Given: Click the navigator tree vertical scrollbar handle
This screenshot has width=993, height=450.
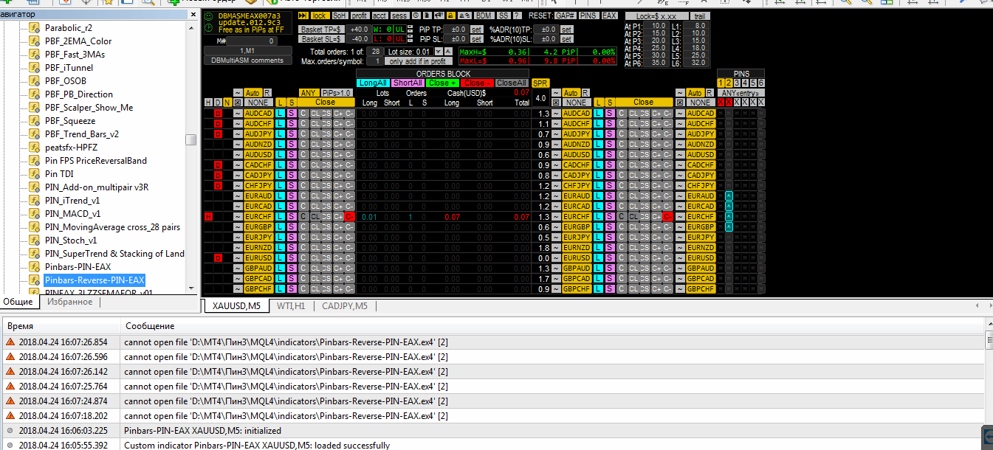Looking at the screenshot, I should (191, 140).
